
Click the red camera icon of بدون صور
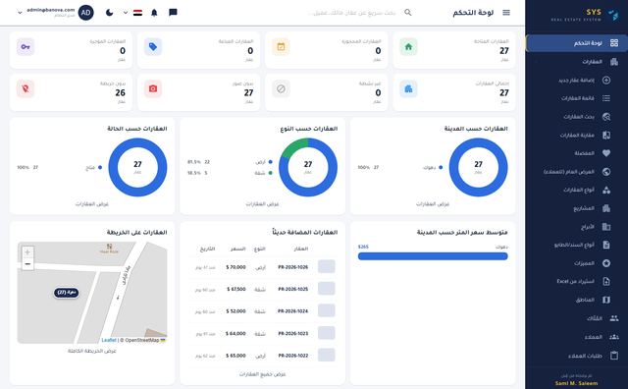pyautogui.click(x=153, y=89)
